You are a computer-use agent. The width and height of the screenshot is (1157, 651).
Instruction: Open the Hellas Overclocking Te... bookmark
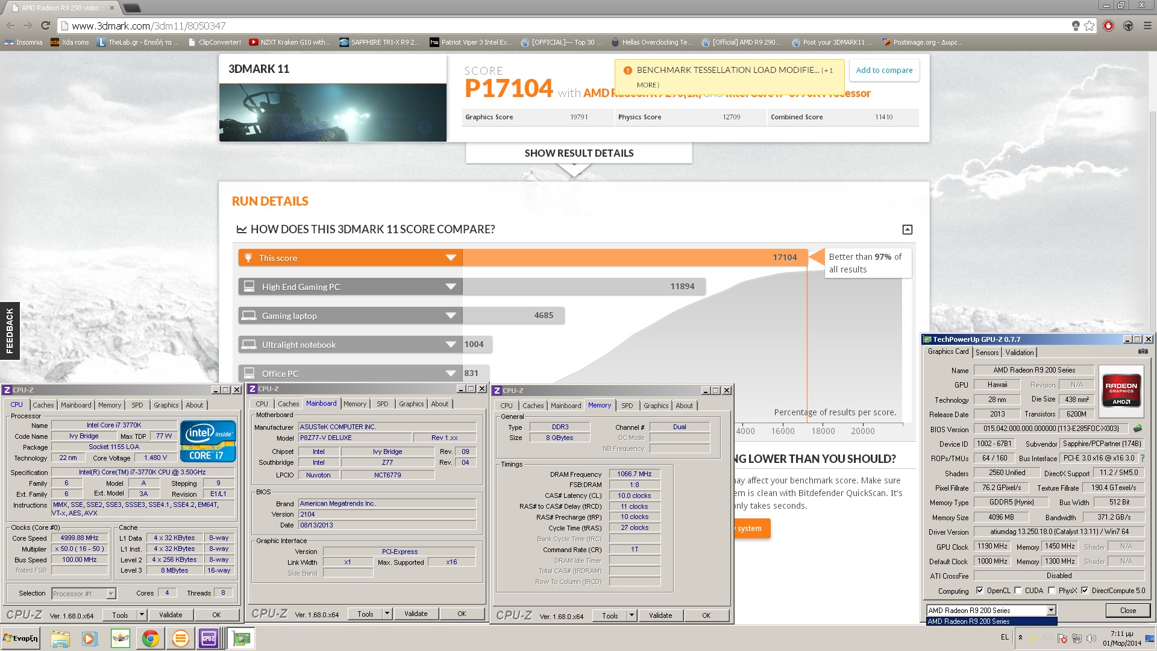pyautogui.click(x=652, y=42)
